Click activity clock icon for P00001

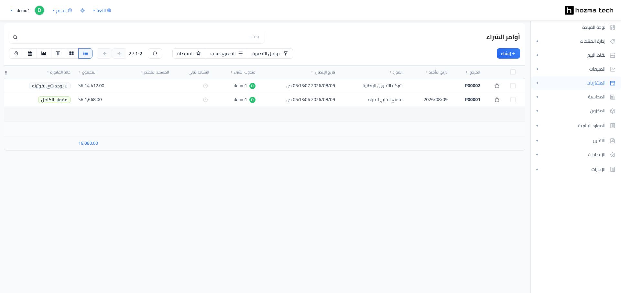point(205,100)
